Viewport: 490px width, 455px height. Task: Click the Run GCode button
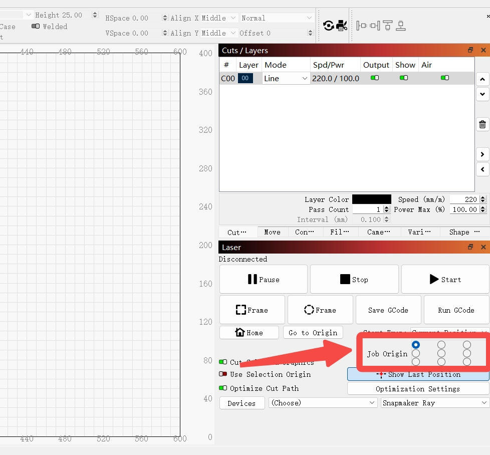tap(456, 310)
